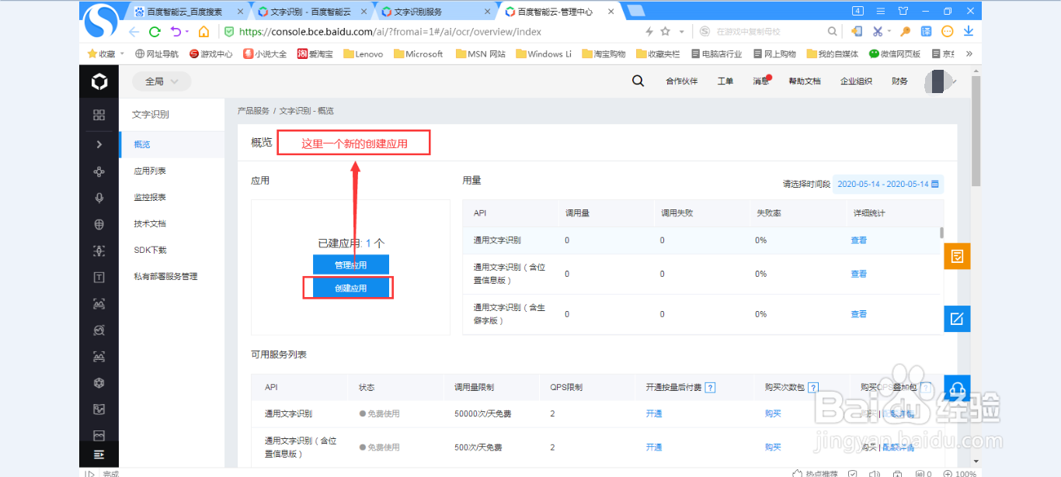Click the browser download arrow icon
1061x477 pixels.
click(969, 32)
